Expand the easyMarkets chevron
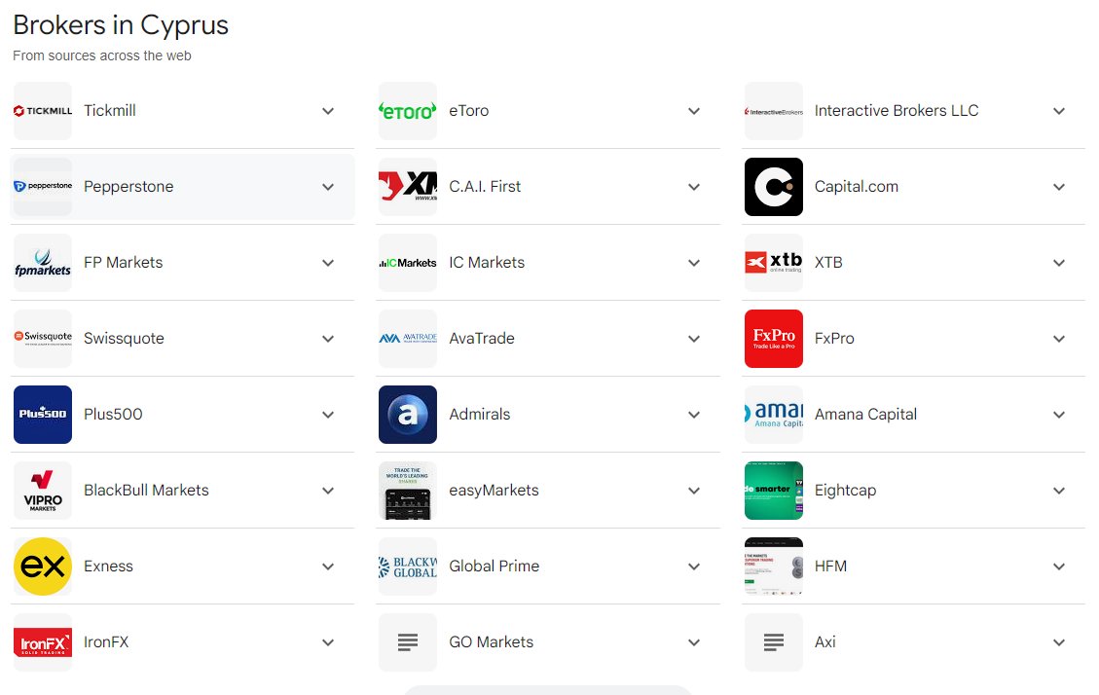 694,491
